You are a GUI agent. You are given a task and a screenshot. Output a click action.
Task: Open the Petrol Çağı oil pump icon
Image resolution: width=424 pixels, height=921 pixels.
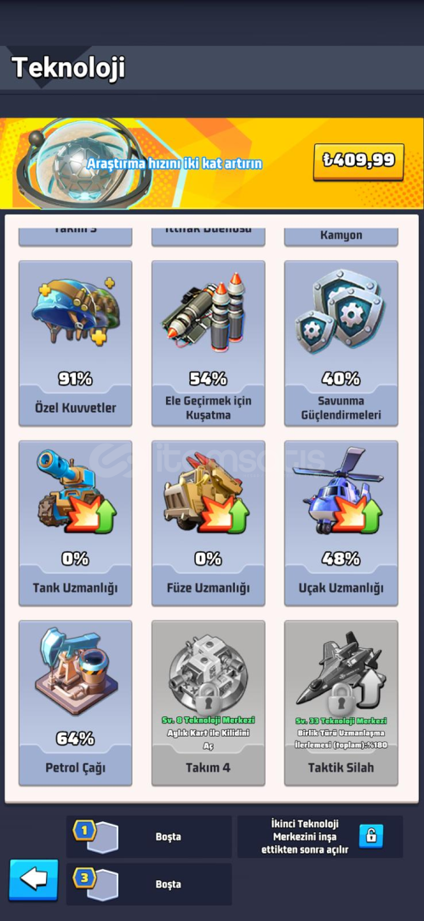pyautogui.click(x=75, y=673)
